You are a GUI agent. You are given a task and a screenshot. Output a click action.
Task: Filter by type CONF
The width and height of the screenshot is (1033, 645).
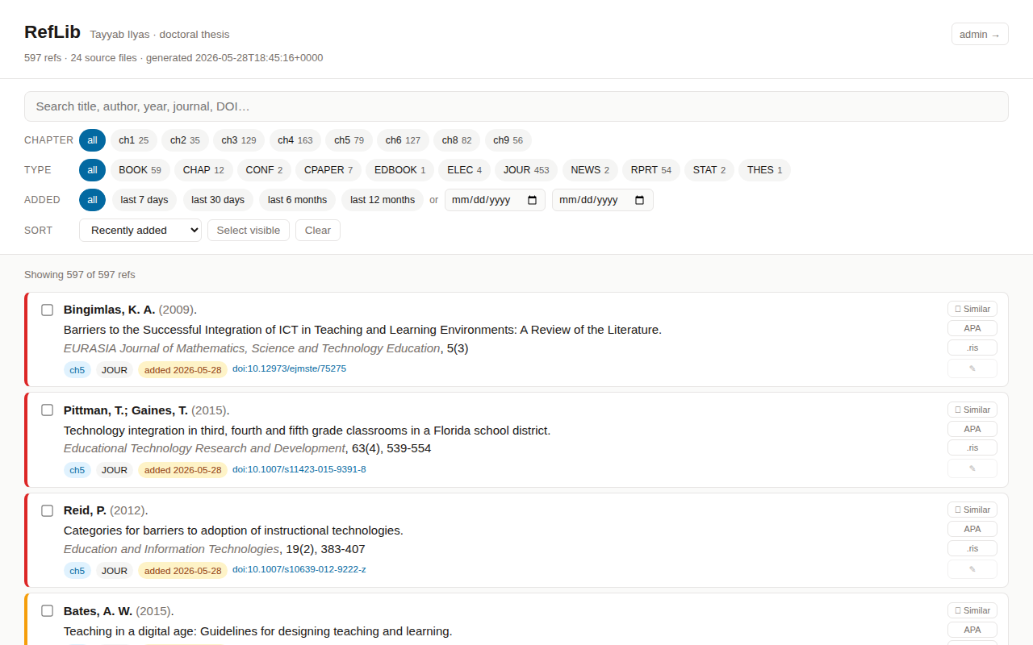[264, 170]
